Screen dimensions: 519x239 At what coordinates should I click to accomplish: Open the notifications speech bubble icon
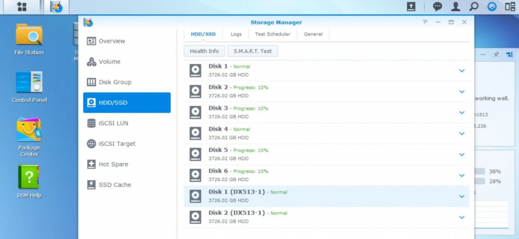pos(437,7)
